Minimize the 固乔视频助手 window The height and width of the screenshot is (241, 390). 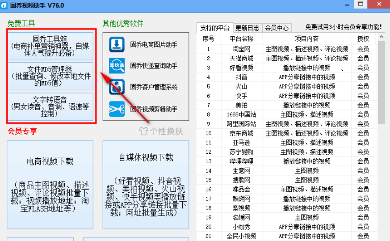click(x=347, y=5)
